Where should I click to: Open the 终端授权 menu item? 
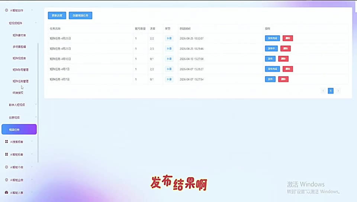[18, 93]
